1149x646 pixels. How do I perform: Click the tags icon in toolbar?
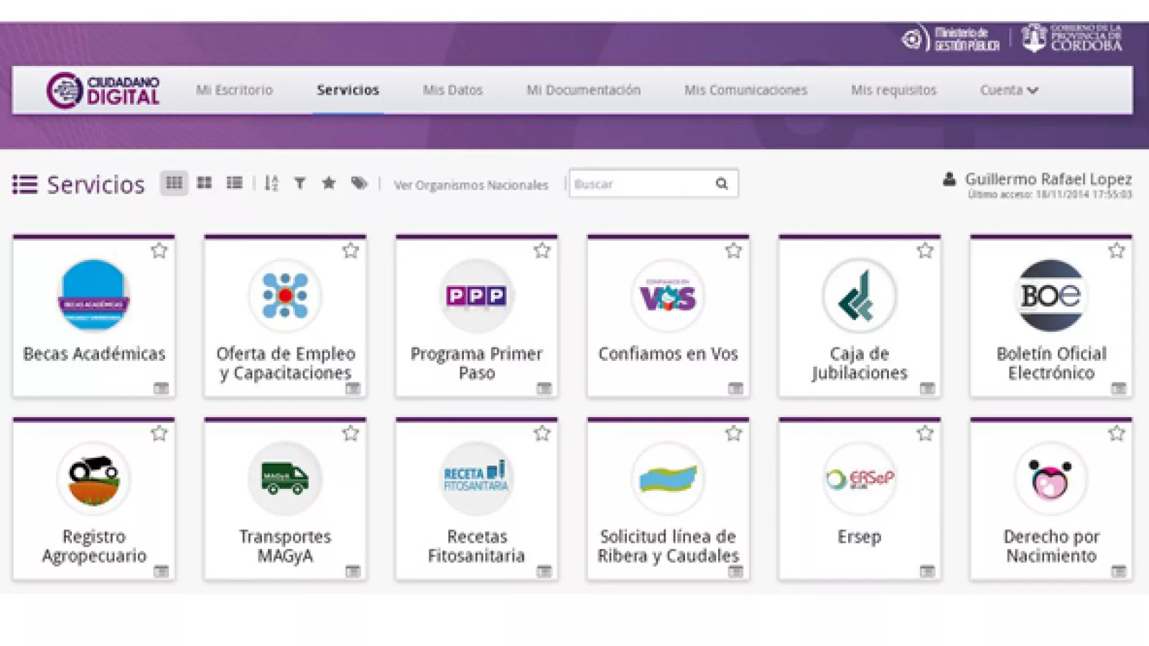click(x=359, y=183)
